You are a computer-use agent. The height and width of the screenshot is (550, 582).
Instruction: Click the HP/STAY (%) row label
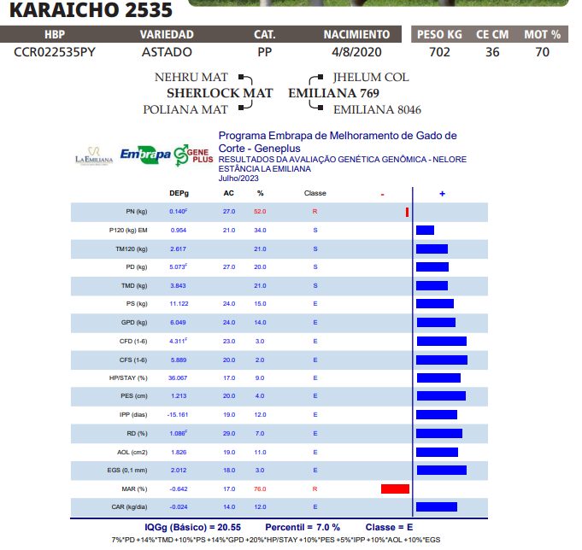point(130,377)
